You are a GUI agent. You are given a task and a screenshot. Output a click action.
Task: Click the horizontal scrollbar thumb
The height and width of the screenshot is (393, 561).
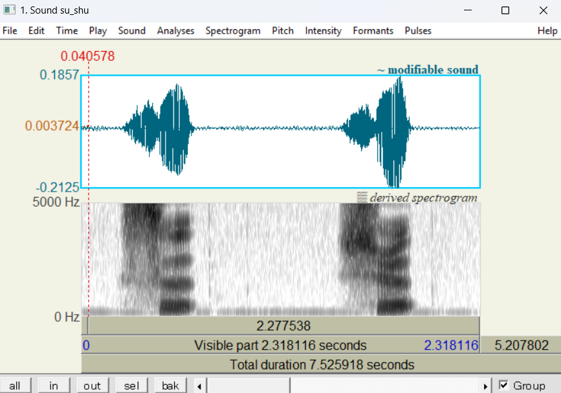tap(249, 386)
